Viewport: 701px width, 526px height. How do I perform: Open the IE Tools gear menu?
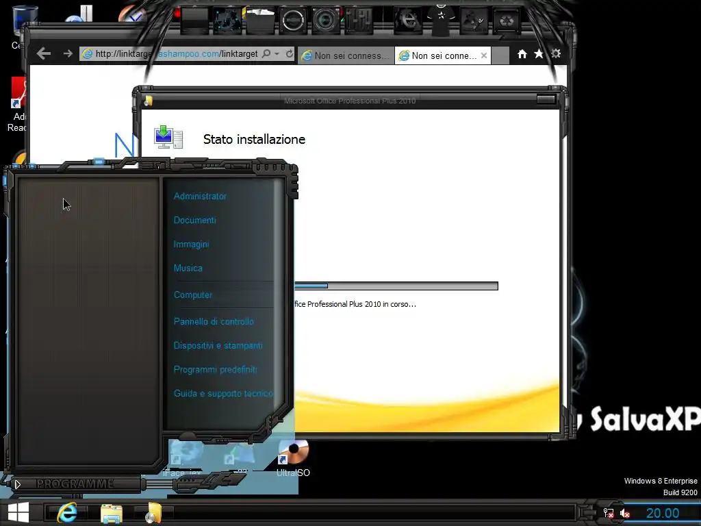pos(556,53)
